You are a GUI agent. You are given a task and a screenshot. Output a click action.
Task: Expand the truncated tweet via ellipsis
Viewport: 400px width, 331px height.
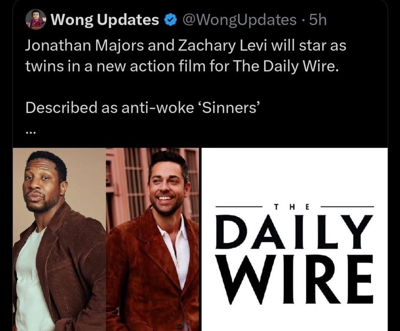[x=31, y=132]
